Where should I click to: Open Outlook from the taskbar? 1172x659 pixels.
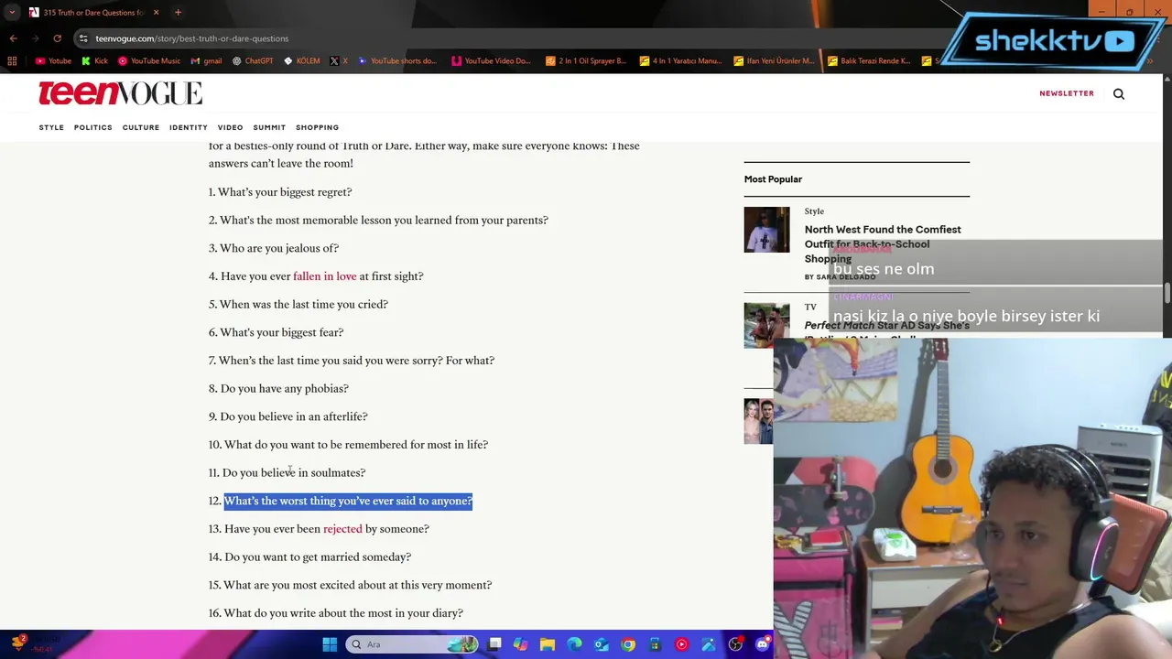602,644
